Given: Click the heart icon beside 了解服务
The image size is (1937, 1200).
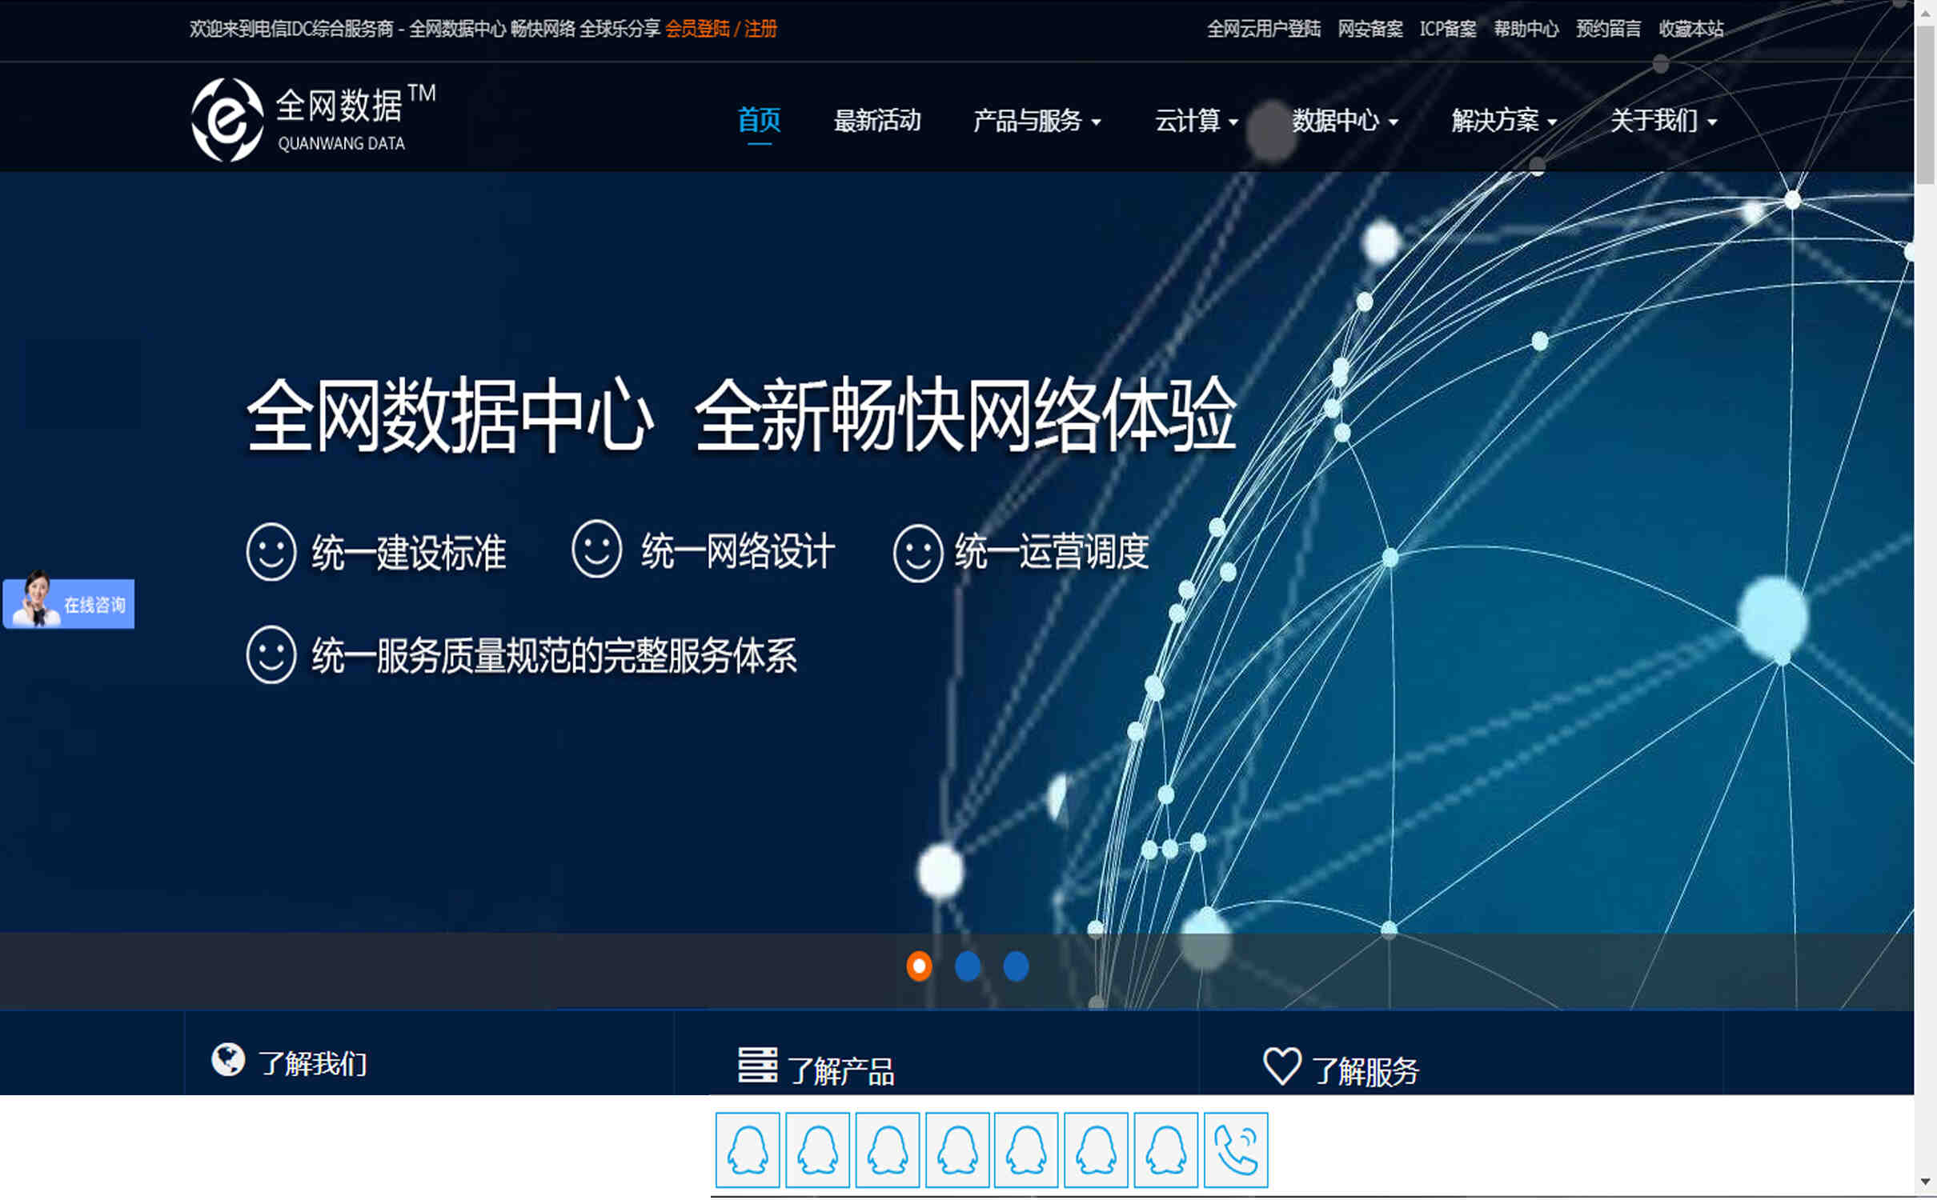Looking at the screenshot, I should pyautogui.click(x=1281, y=1062).
